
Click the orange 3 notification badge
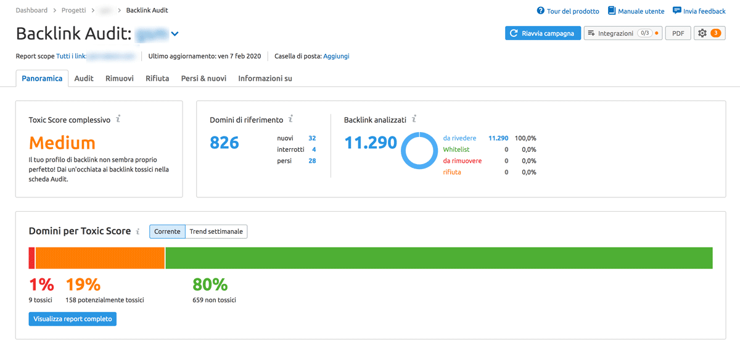[715, 33]
